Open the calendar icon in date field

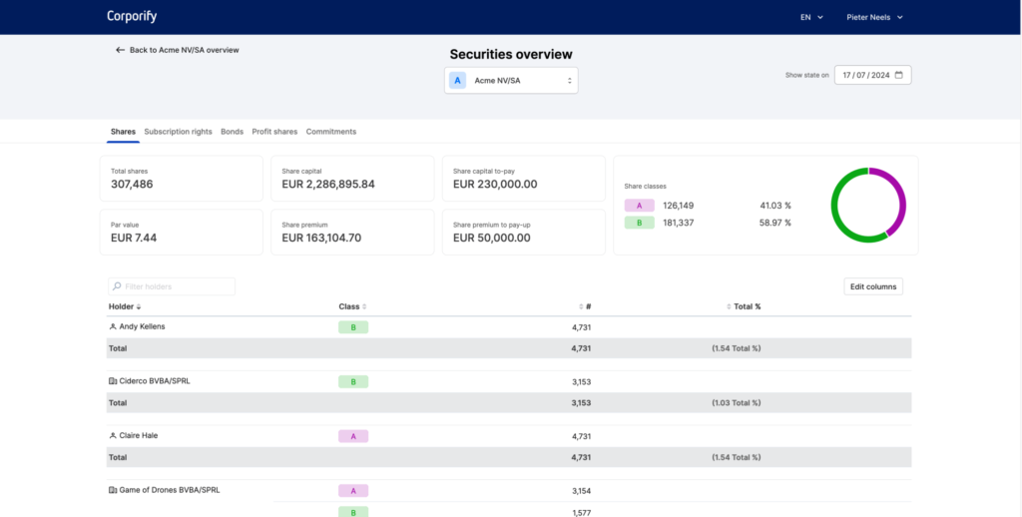pos(899,75)
